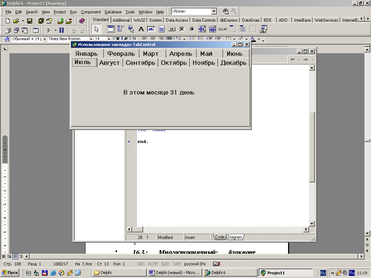Click the Pause program button
Viewport: 371px width, 278px height.
point(62,30)
